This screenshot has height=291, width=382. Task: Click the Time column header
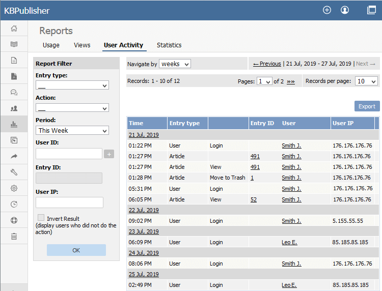click(147, 123)
